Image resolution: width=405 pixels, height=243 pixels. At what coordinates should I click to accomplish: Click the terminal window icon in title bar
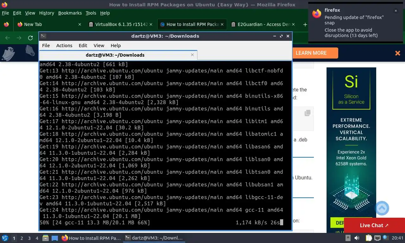43,36
